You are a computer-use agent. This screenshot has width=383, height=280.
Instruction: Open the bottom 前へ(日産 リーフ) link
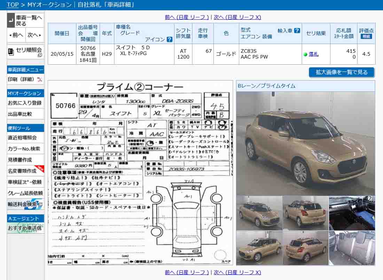click(x=187, y=272)
